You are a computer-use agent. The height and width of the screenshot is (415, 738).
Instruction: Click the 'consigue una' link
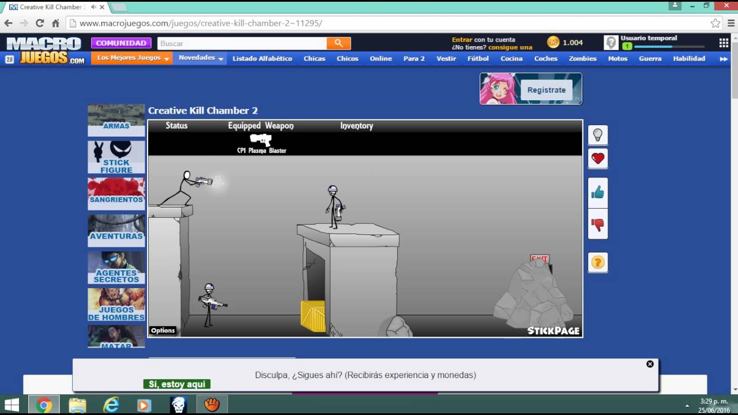[x=510, y=47]
